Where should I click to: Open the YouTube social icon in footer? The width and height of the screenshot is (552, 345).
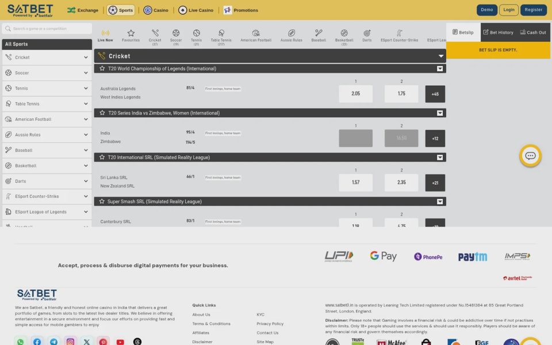pyautogui.click(x=120, y=342)
